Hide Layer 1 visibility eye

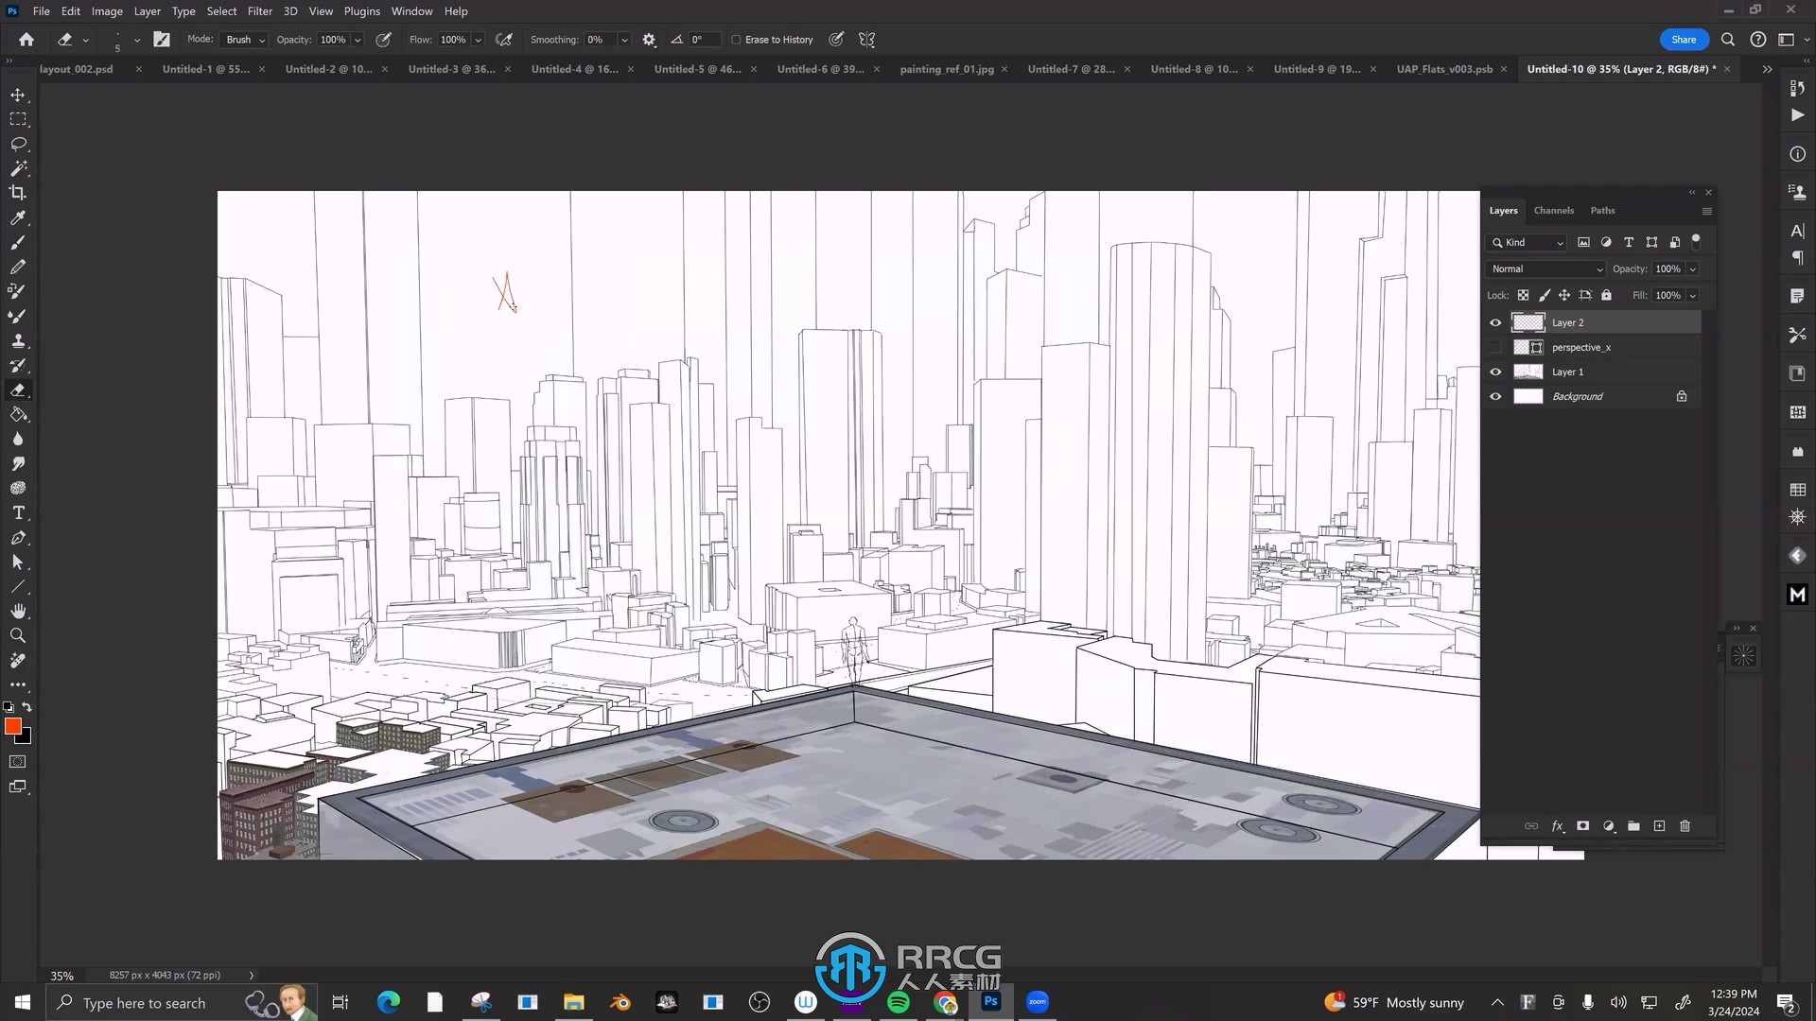coord(1495,372)
